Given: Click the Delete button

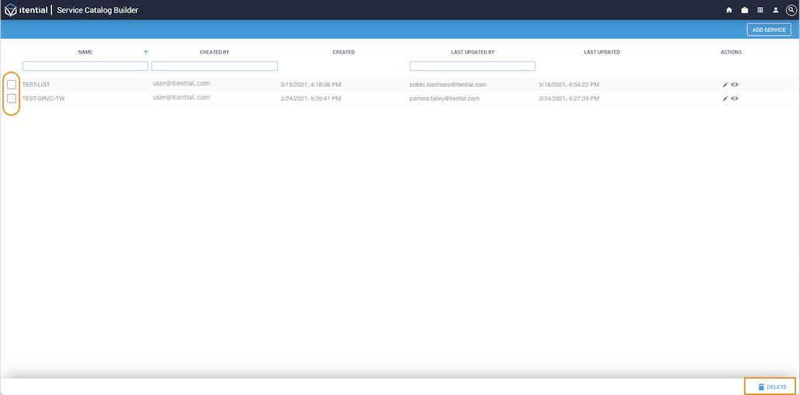Looking at the screenshot, I should pyautogui.click(x=771, y=386).
